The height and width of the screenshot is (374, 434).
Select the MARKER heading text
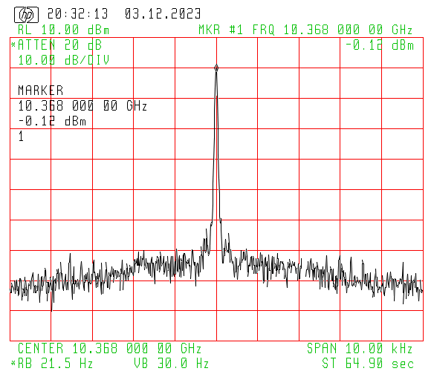point(41,91)
